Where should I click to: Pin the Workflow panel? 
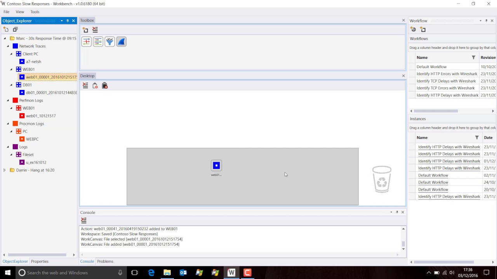(x=486, y=21)
